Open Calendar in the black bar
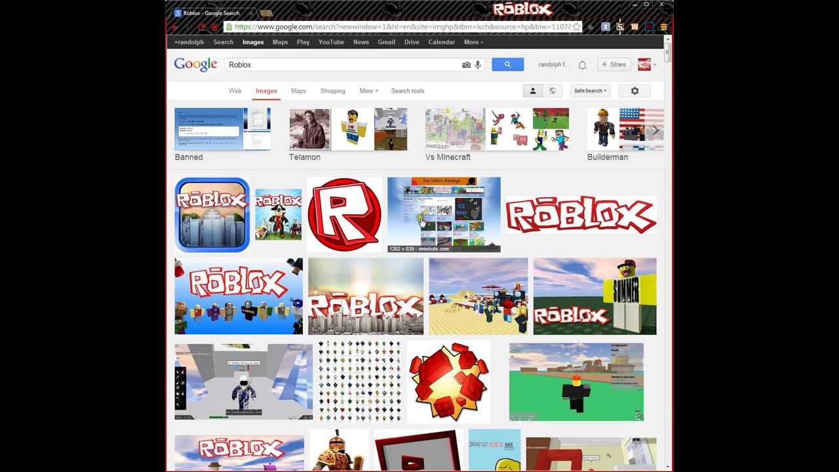 click(x=442, y=42)
